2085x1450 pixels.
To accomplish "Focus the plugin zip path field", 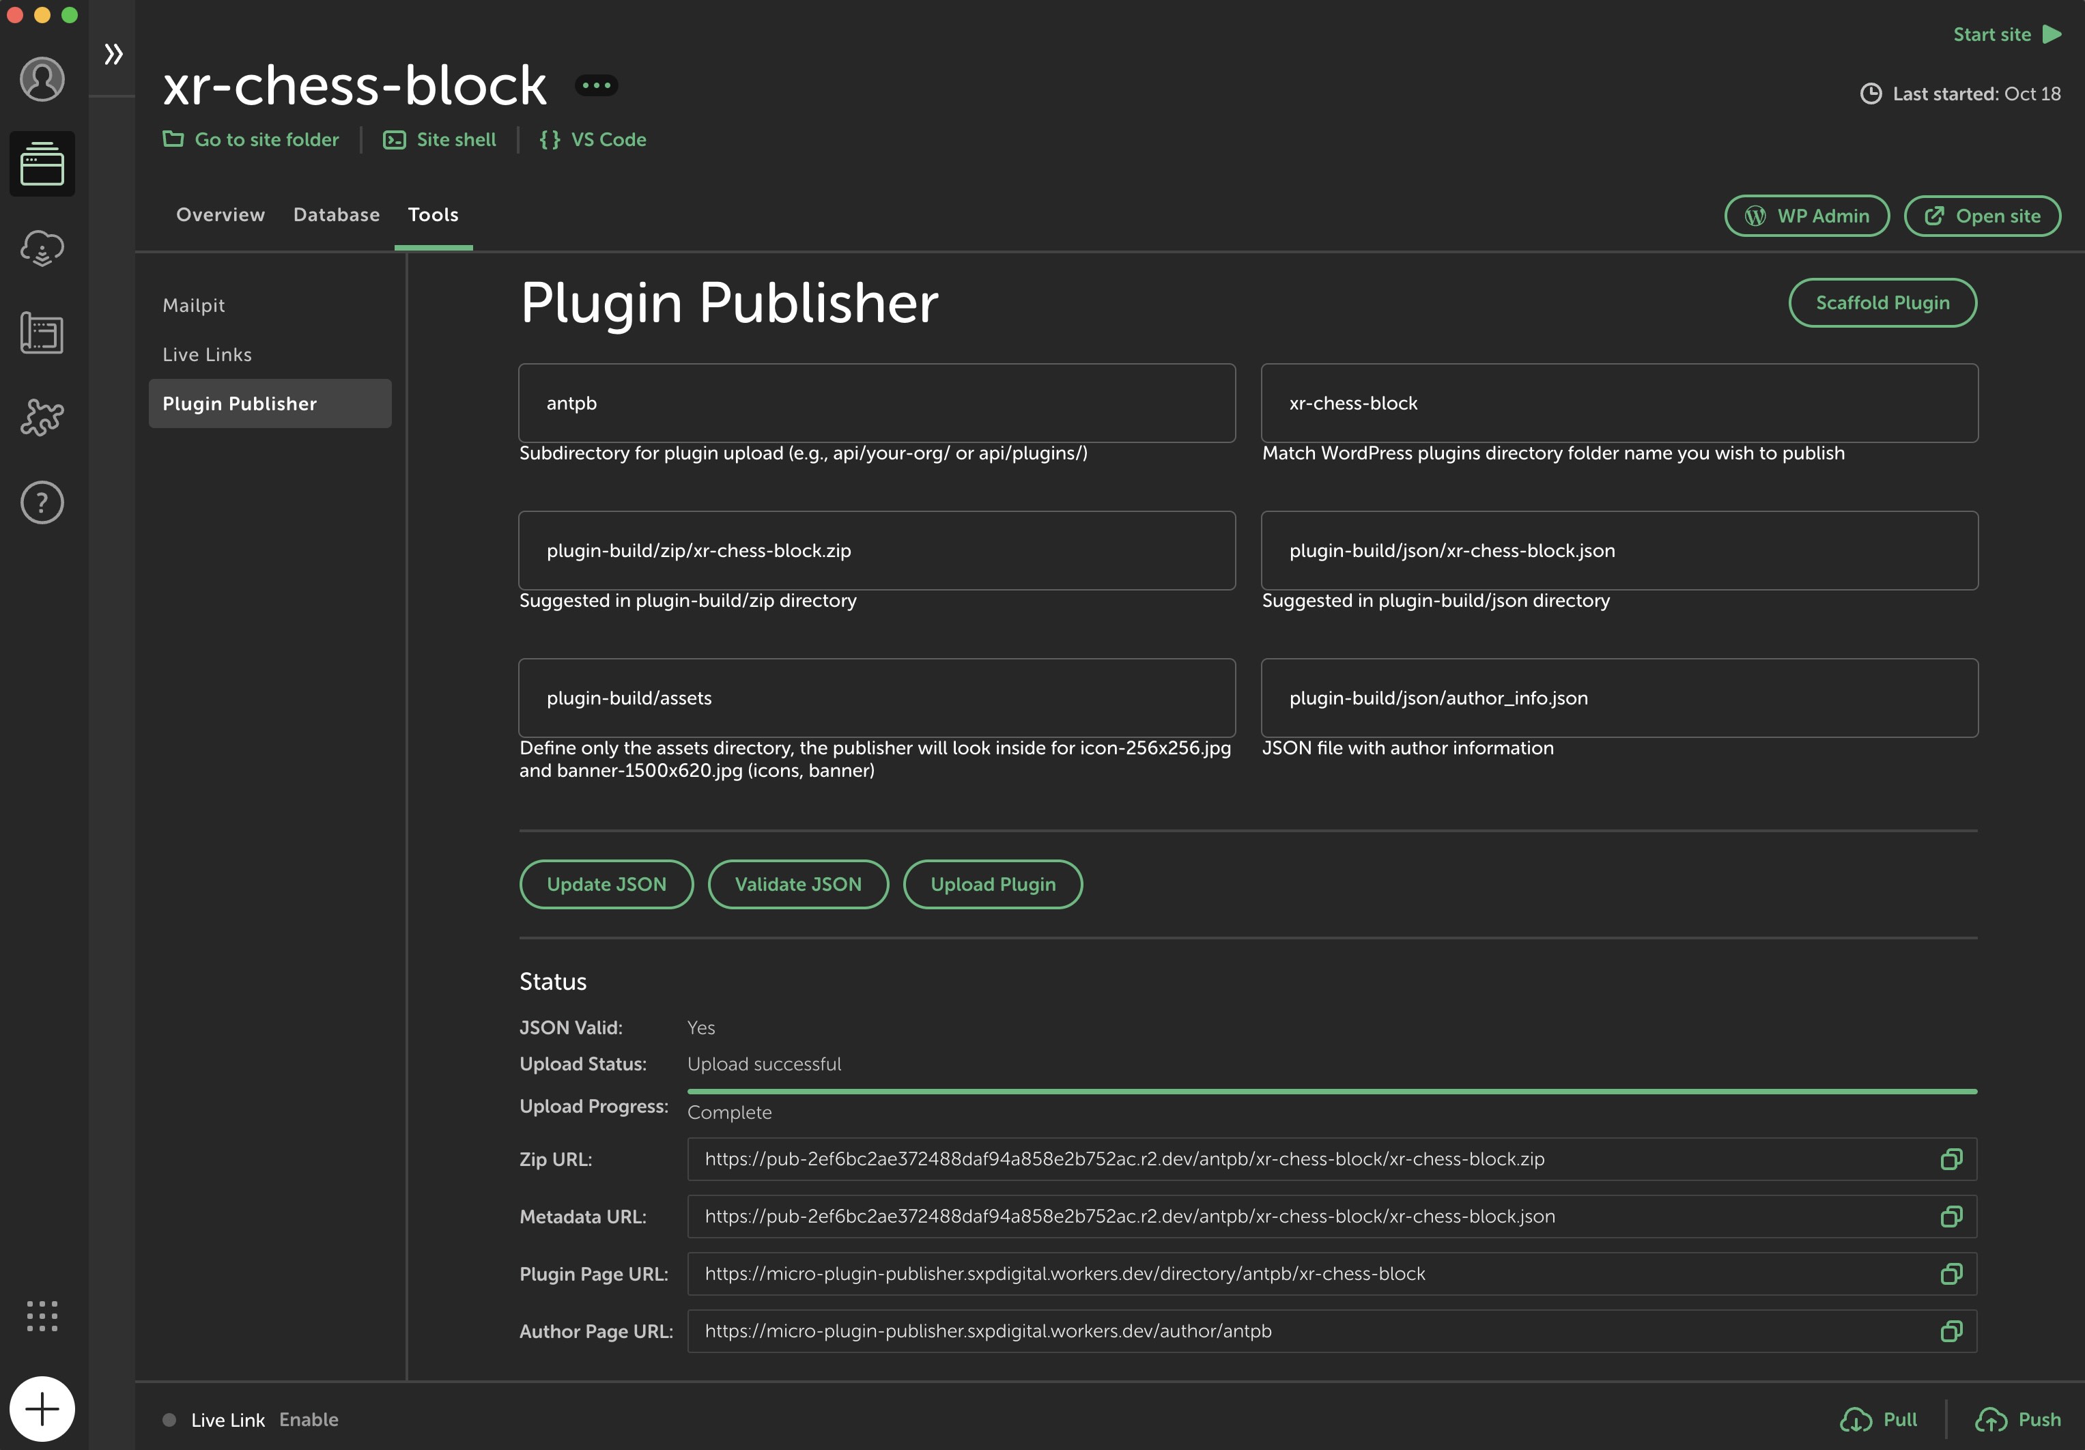I will (877, 550).
